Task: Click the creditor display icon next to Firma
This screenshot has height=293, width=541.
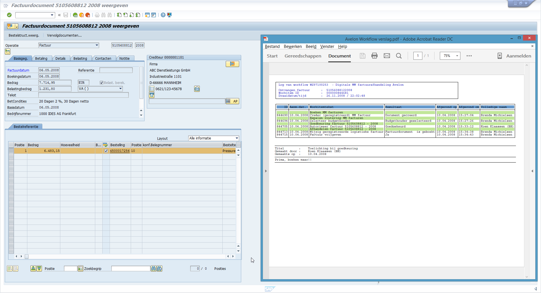Action: pos(232,64)
